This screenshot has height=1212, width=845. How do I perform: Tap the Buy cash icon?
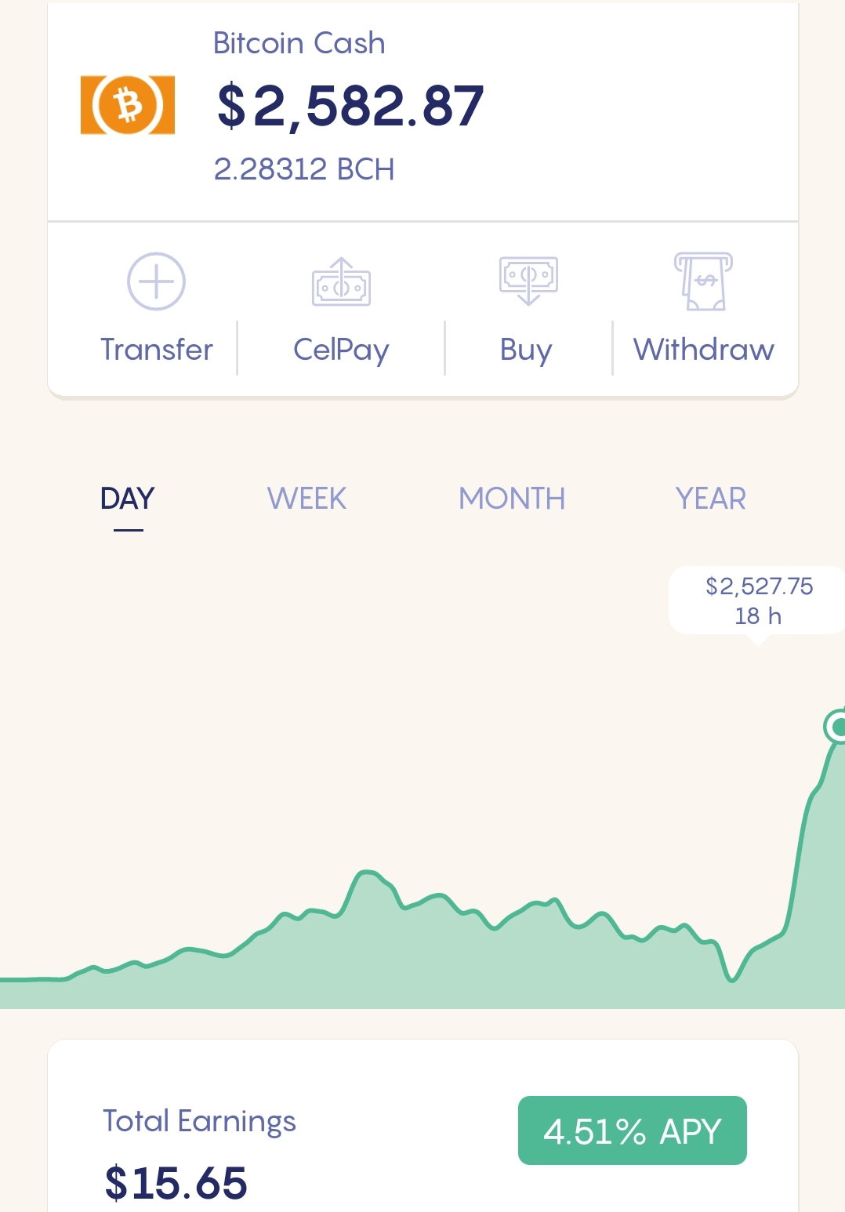[528, 281]
